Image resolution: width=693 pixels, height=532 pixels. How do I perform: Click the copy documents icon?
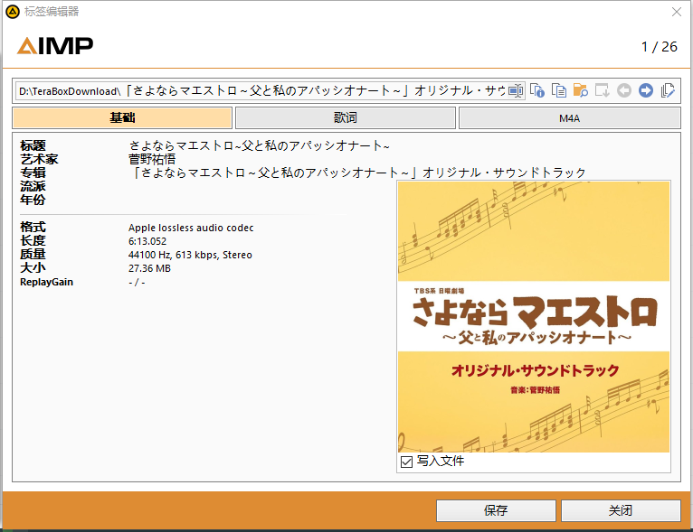tap(559, 90)
